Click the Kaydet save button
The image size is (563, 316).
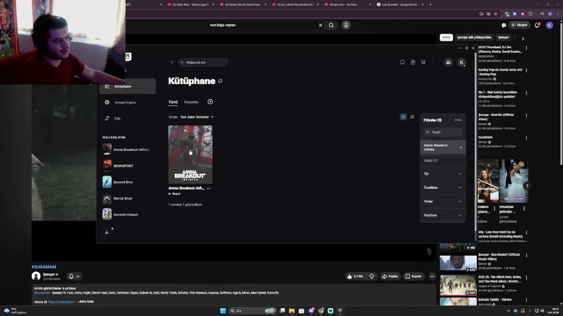pyautogui.click(x=413, y=276)
